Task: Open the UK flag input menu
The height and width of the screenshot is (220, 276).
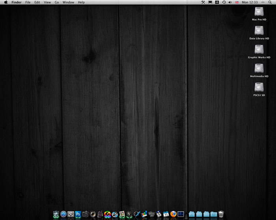Action: [237, 2]
